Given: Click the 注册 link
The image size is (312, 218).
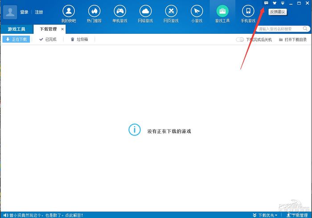Looking at the screenshot, I should tap(39, 12).
